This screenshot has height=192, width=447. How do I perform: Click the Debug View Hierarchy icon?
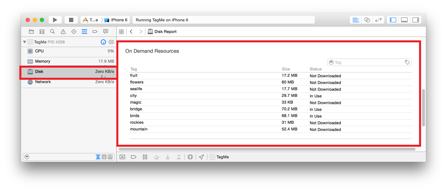190,157
